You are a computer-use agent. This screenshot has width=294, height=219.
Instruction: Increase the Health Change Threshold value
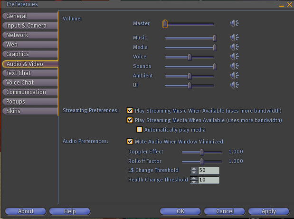click(x=194, y=178)
